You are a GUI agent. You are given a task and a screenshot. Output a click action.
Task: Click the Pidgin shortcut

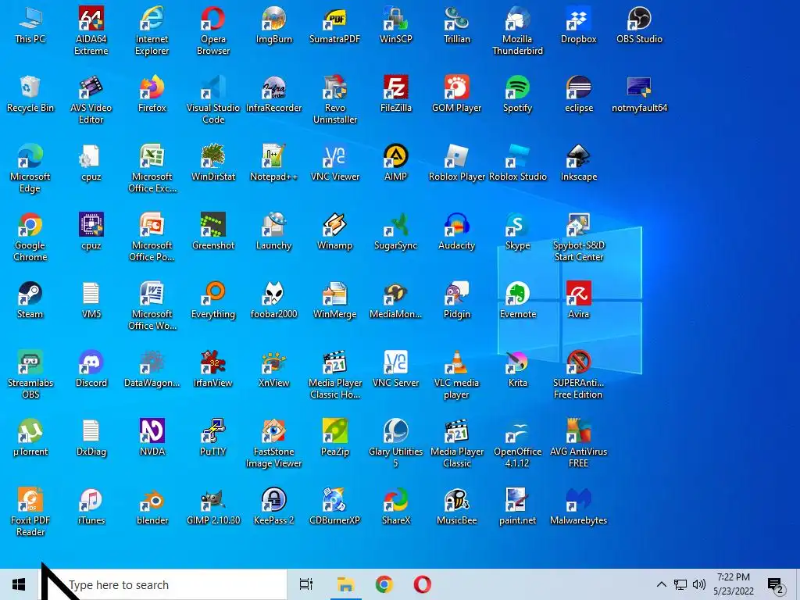pos(456,301)
